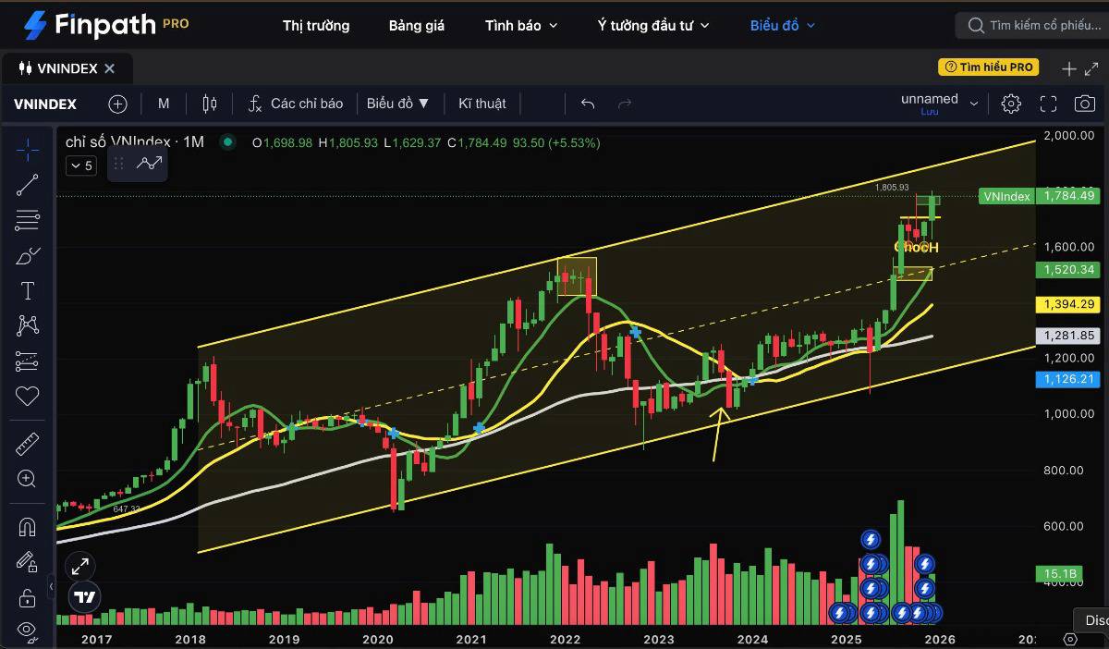Hide all drawings with the eye icon
1109x649 pixels.
click(x=28, y=631)
